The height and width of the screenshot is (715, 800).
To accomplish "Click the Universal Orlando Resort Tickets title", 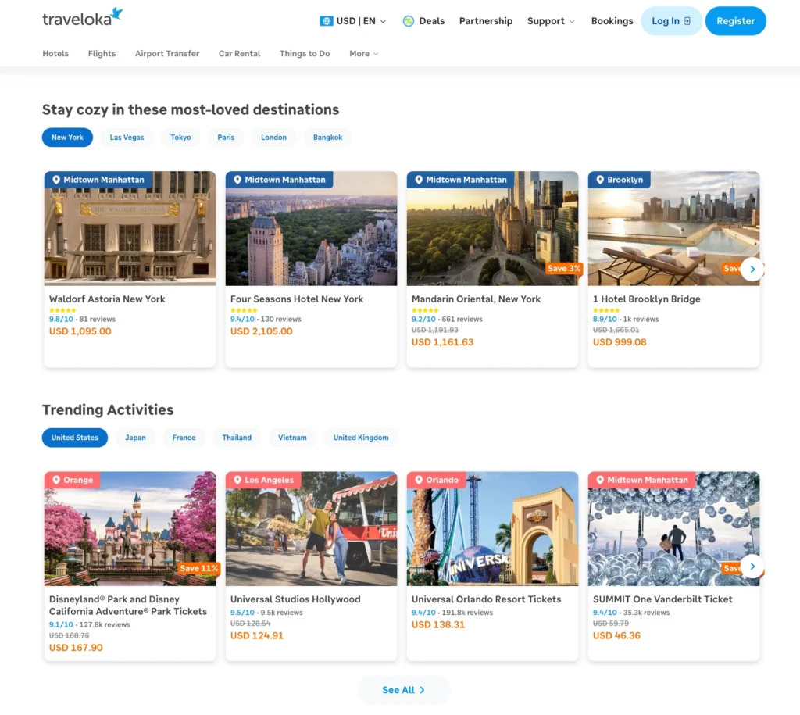I will (486, 599).
